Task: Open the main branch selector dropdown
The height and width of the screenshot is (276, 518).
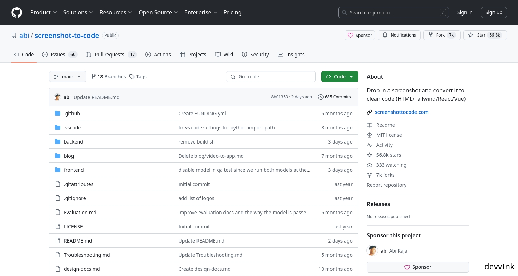Action: point(68,77)
